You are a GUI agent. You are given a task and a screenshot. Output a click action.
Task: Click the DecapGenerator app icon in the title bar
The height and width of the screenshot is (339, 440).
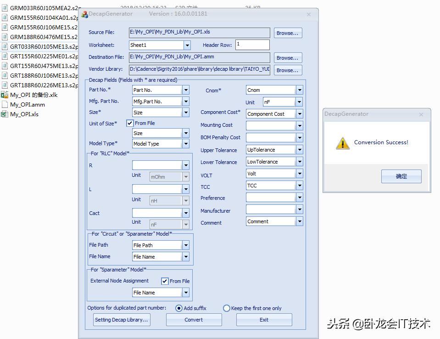pyautogui.click(x=85, y=14)
